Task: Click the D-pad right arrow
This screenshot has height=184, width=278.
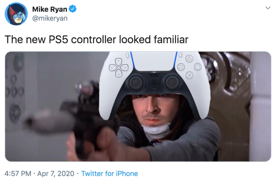Action: pos(124,67)
